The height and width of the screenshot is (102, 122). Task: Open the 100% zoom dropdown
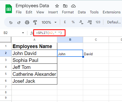point(49,22)
